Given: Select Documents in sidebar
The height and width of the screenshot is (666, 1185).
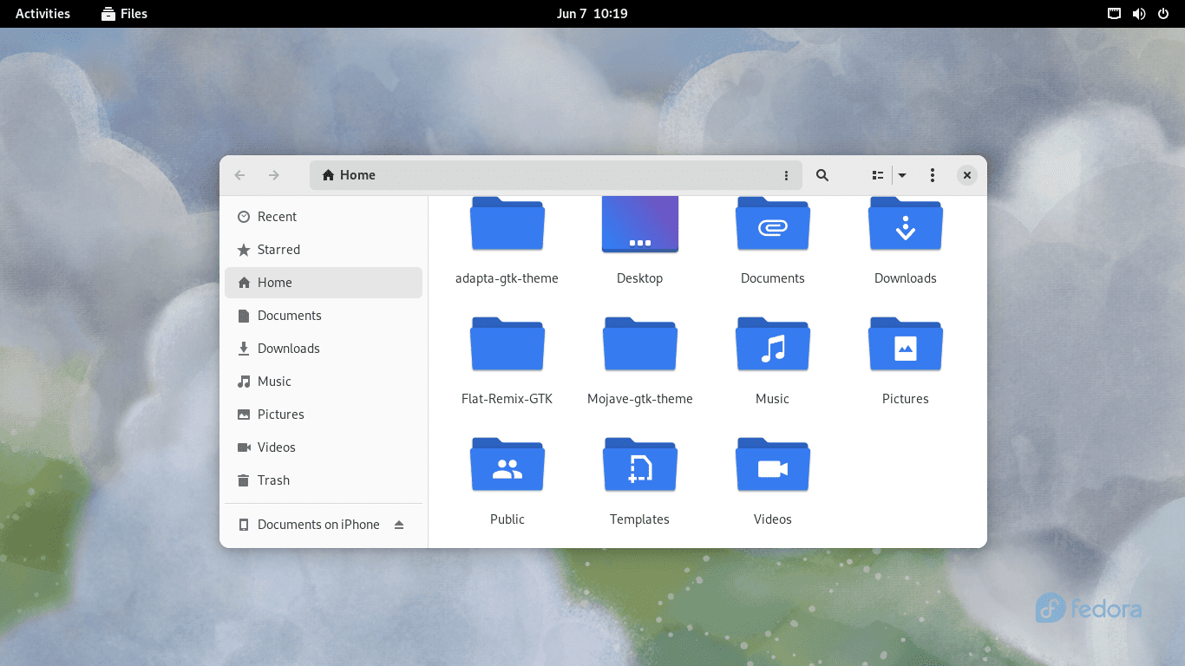Looking at the screenshot, I should click(x=324, y=316).
